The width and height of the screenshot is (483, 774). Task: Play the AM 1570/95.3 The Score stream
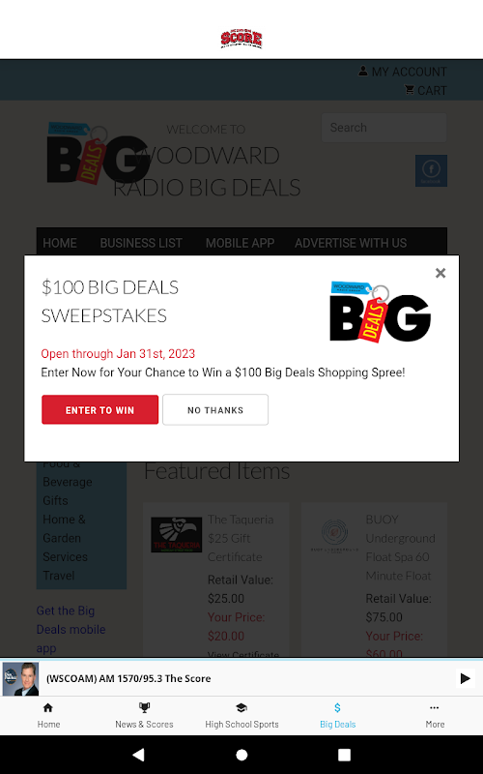pyautogui.click(x=465, y=678)
